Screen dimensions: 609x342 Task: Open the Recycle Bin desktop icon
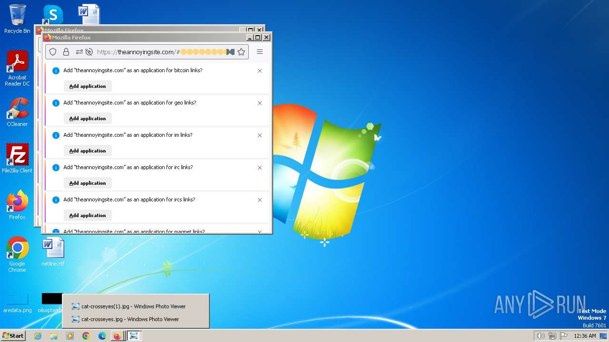(17, 19)
